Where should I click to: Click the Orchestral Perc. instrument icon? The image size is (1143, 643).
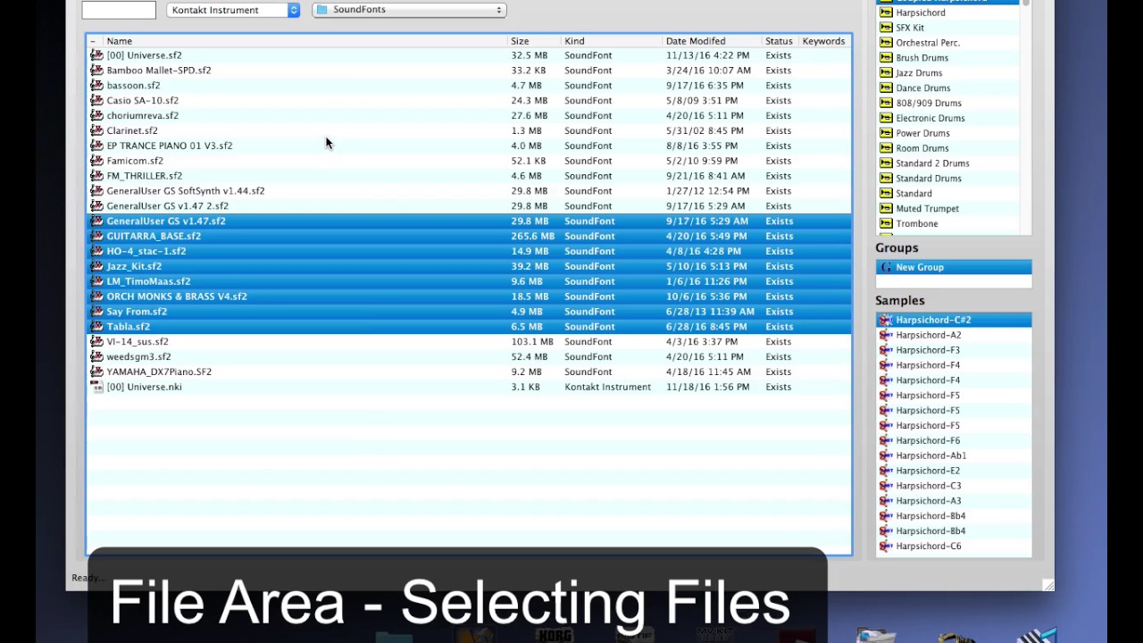point(886,43)
